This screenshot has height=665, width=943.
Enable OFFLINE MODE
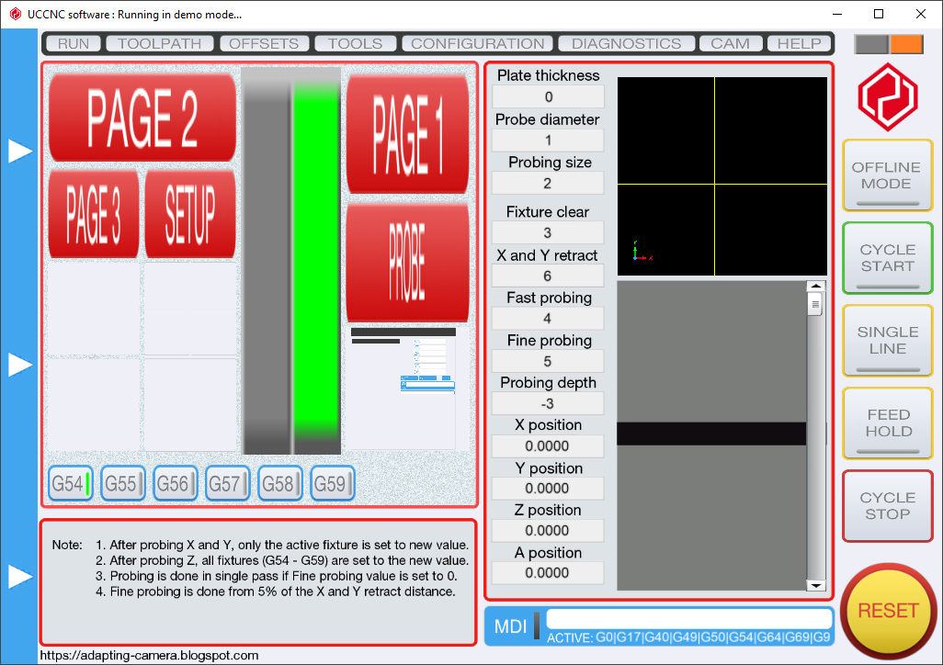click(886, 175)
